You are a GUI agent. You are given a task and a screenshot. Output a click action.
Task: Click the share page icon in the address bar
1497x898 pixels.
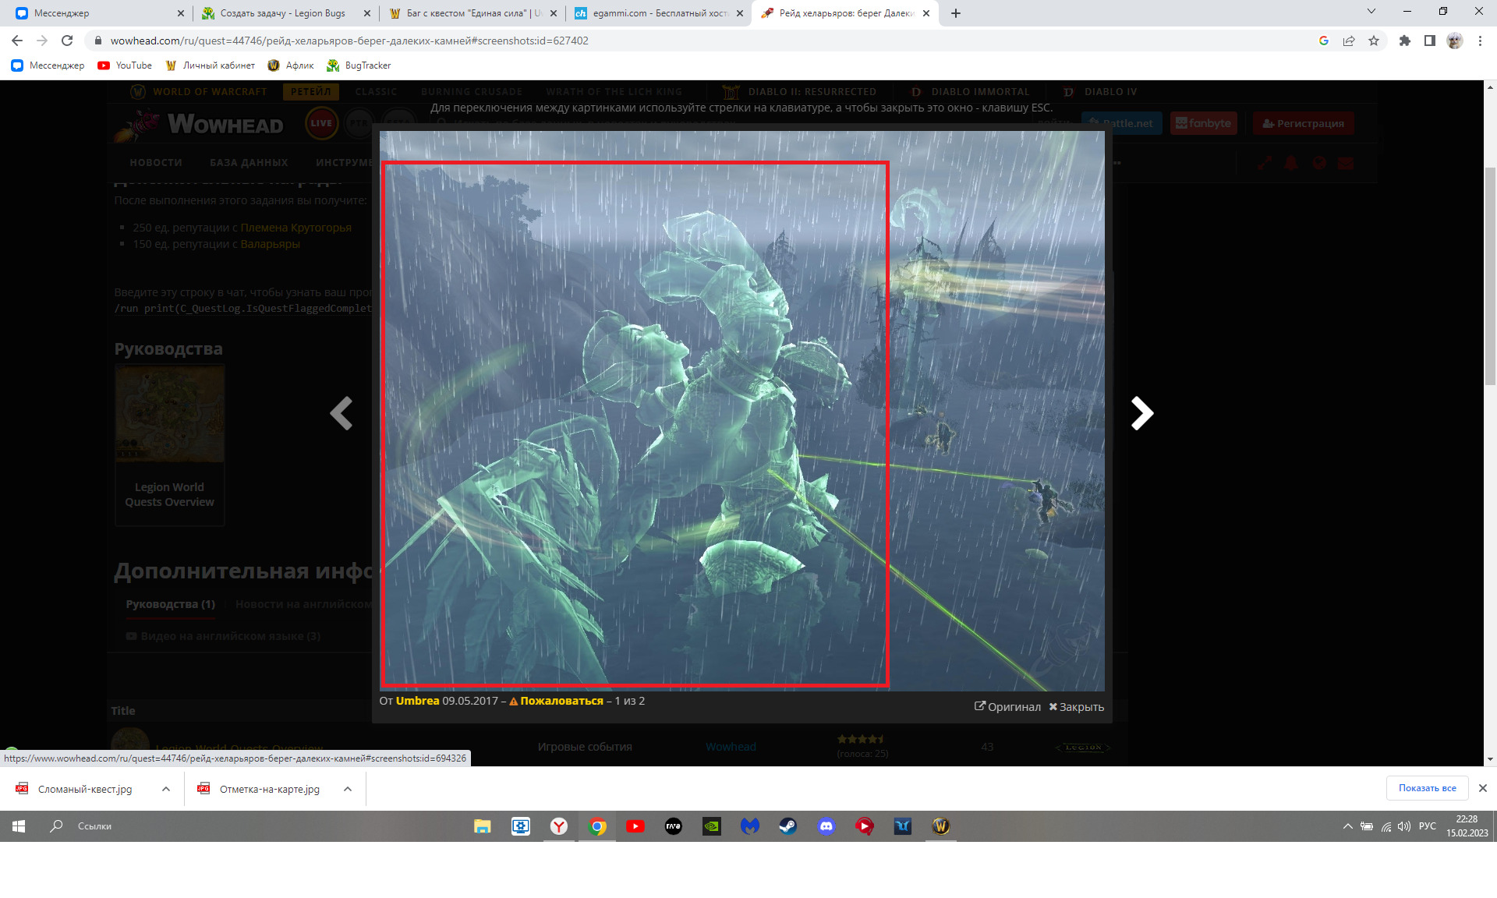click(x=1349, y=41)
